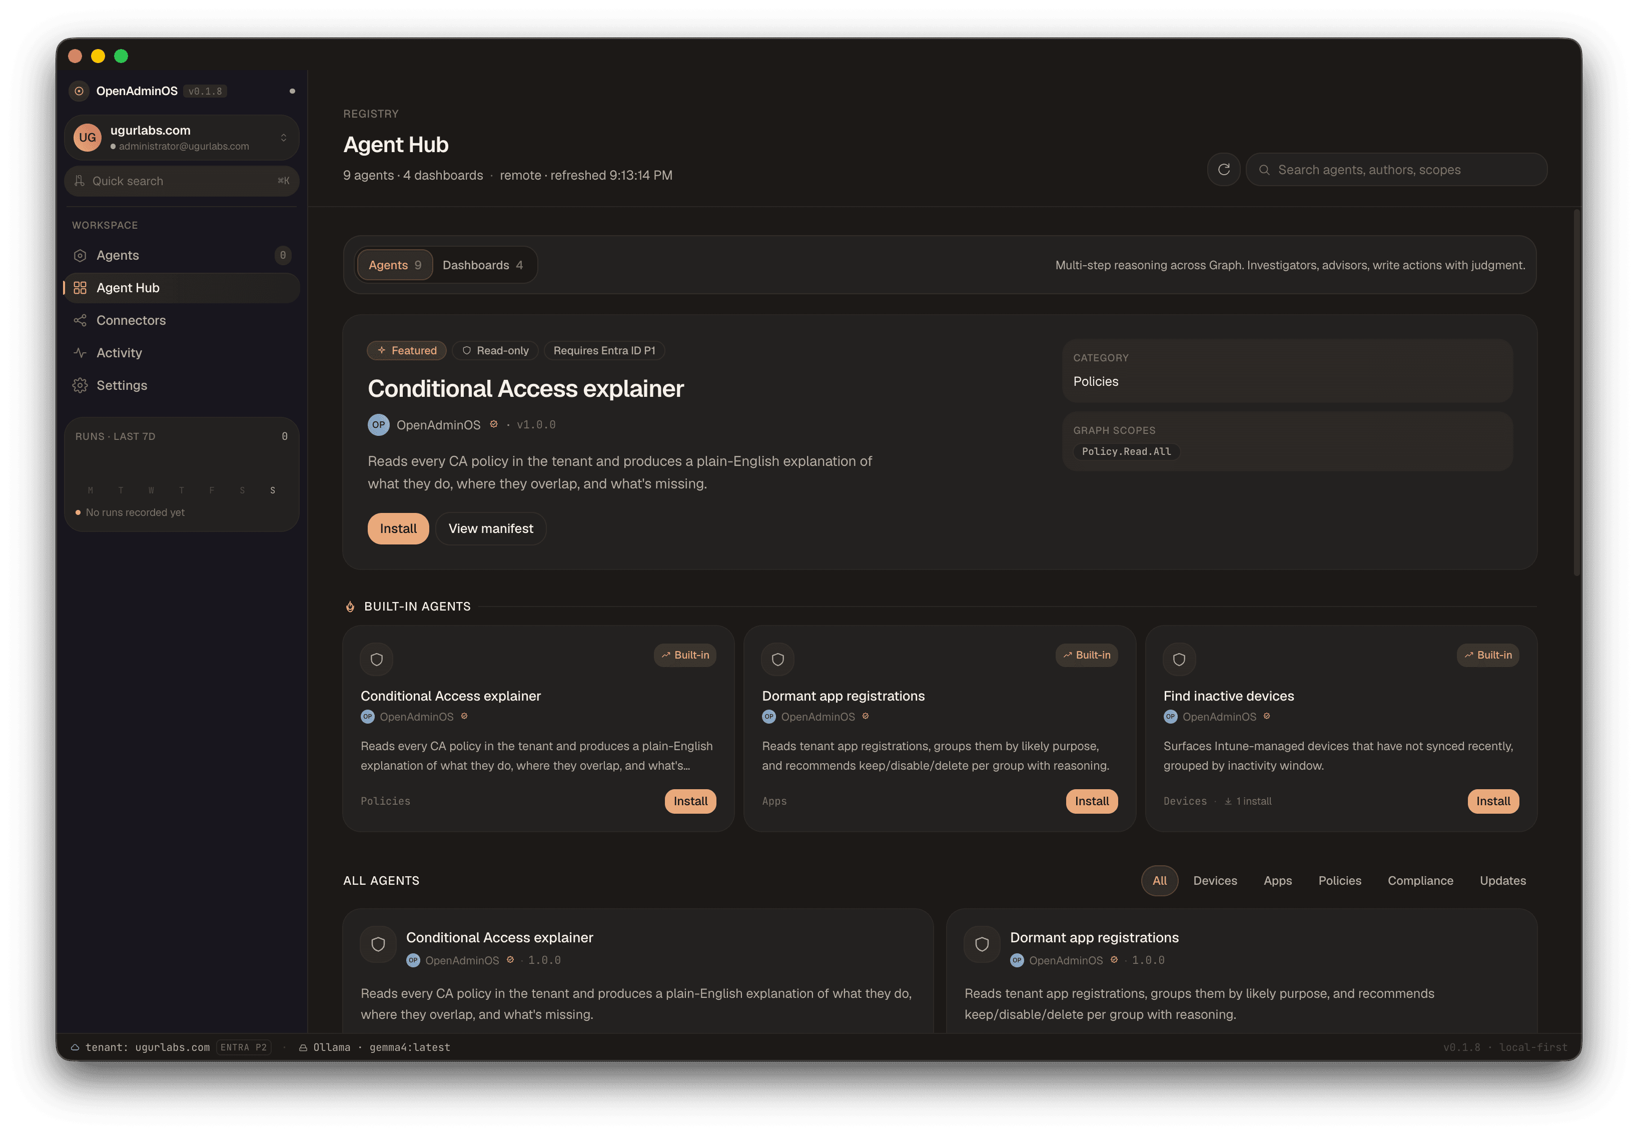Click the Agents hexagon icon in sidebar
The width and height of the screenshot is (1638, 1135).
(x=80, y=255)
